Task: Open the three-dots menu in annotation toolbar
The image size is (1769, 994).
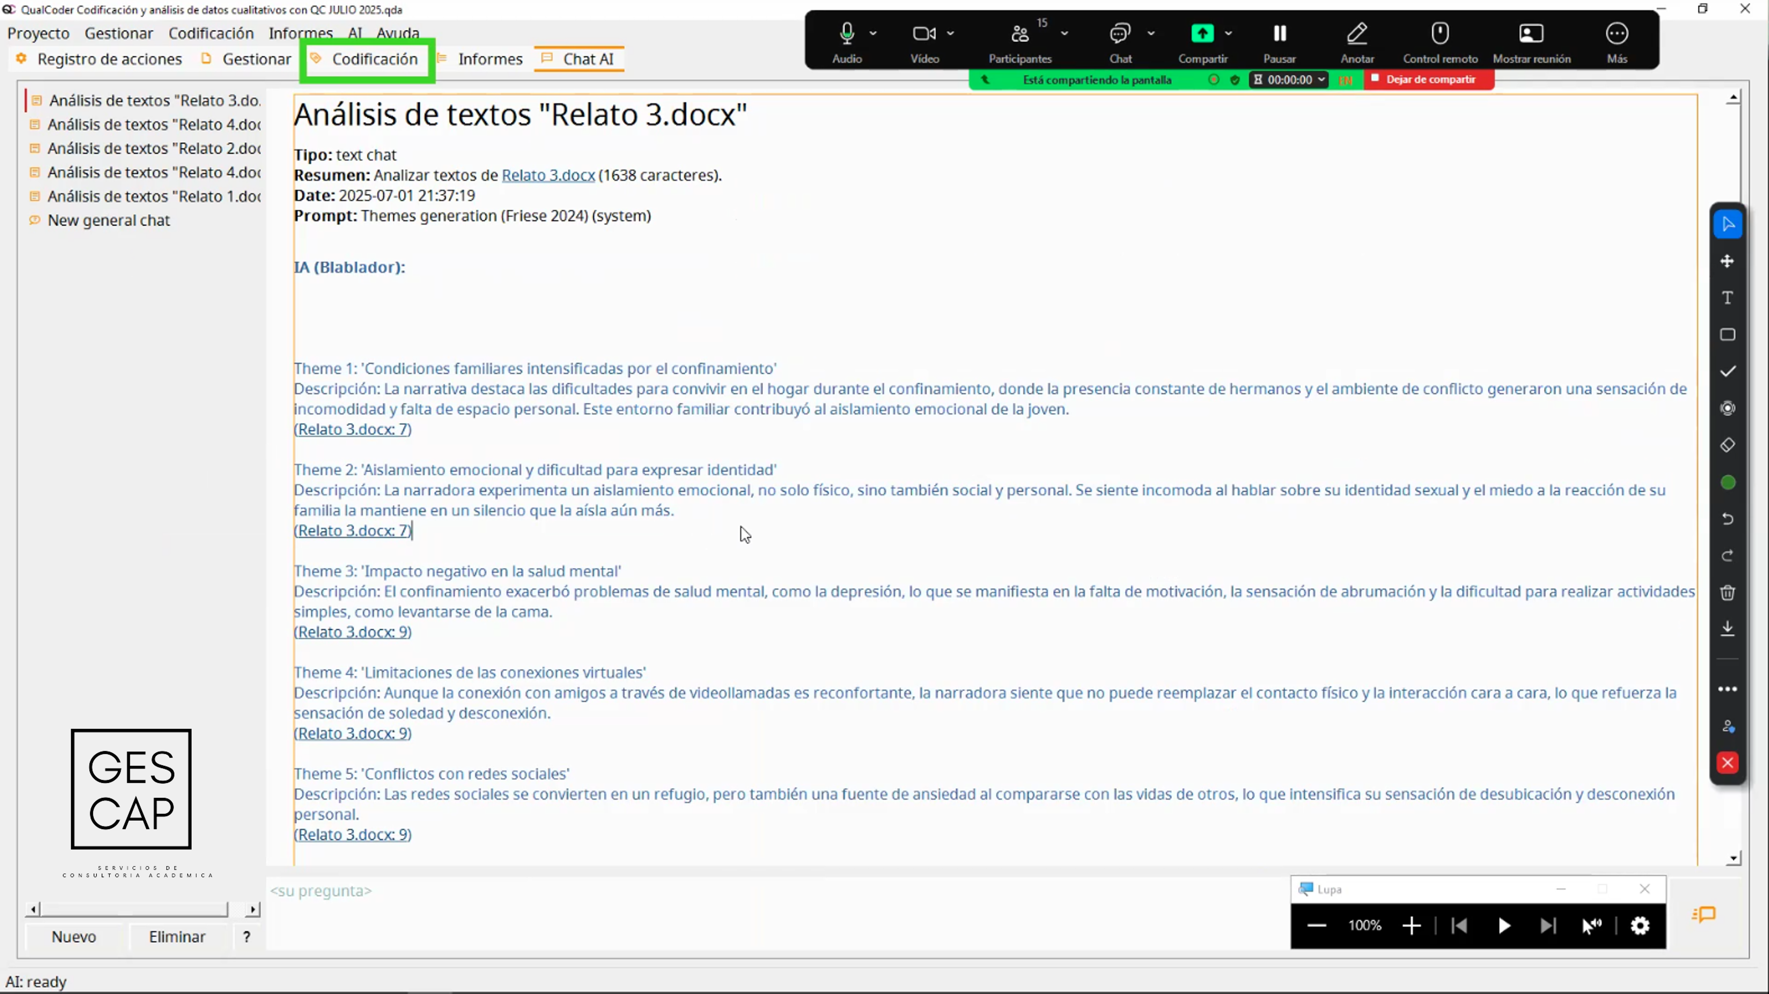Action: 1728,689
